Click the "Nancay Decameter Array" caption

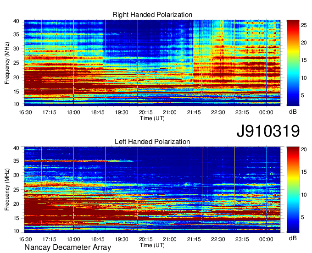pos(67,247)
